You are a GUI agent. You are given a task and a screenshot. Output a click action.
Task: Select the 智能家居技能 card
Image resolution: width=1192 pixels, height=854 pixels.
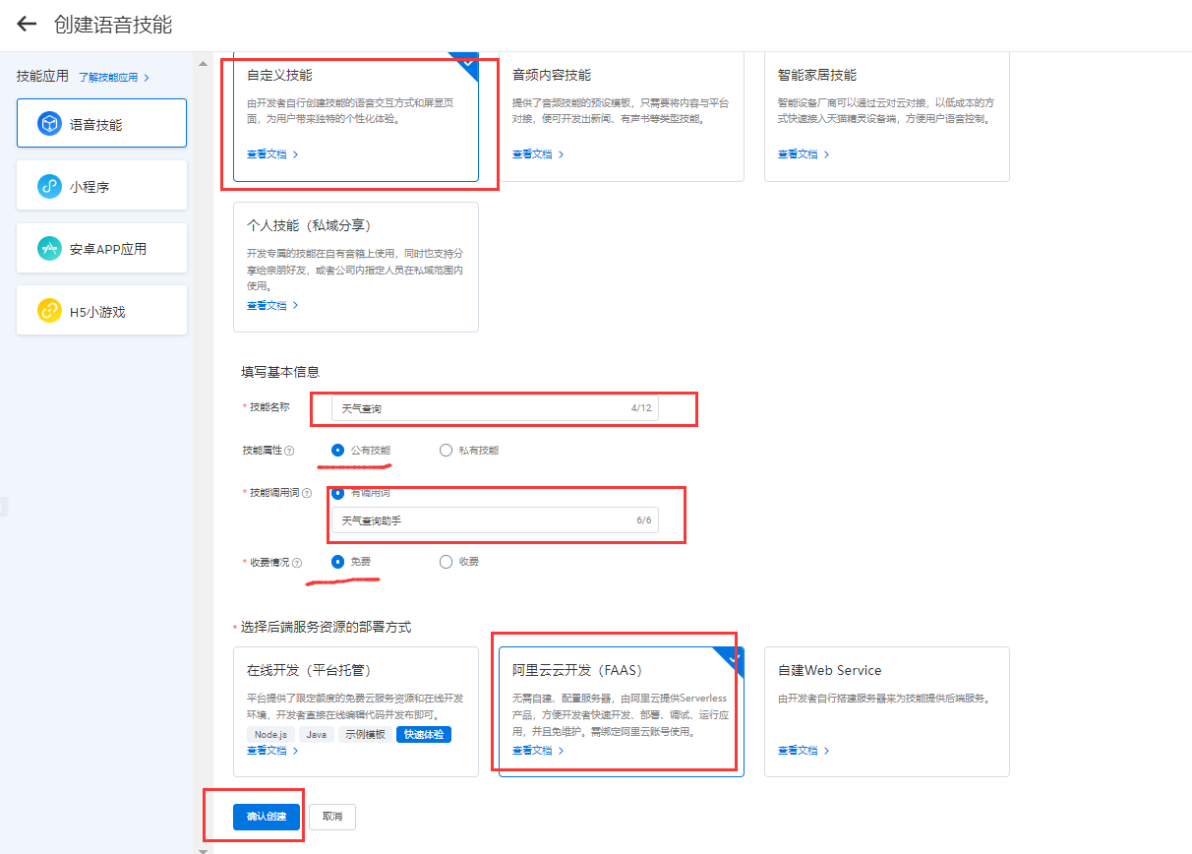[887, 117]
